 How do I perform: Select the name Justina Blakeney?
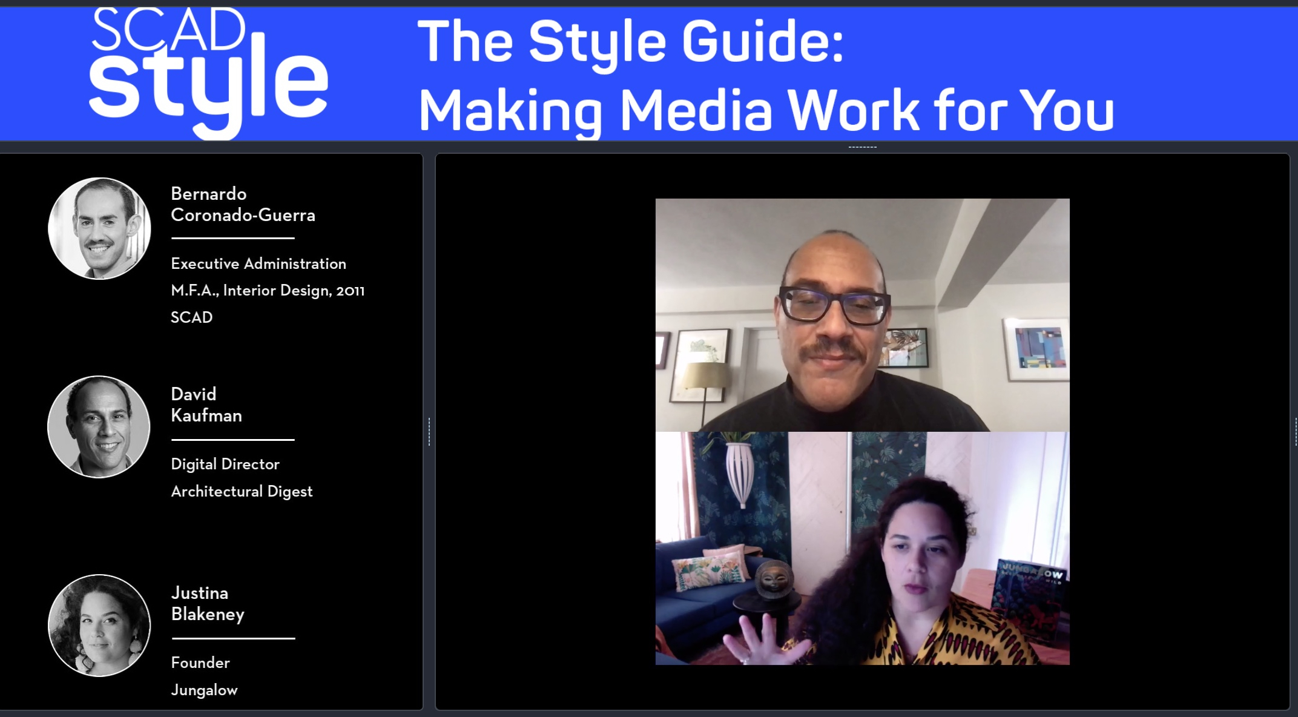tap(208, 603)
